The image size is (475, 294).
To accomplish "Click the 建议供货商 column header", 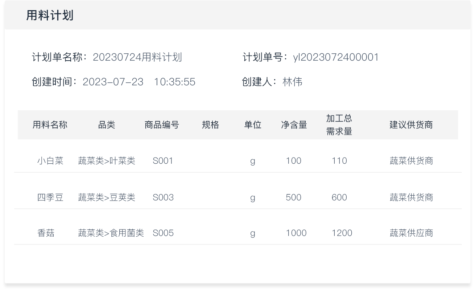I will pos(411,125).
